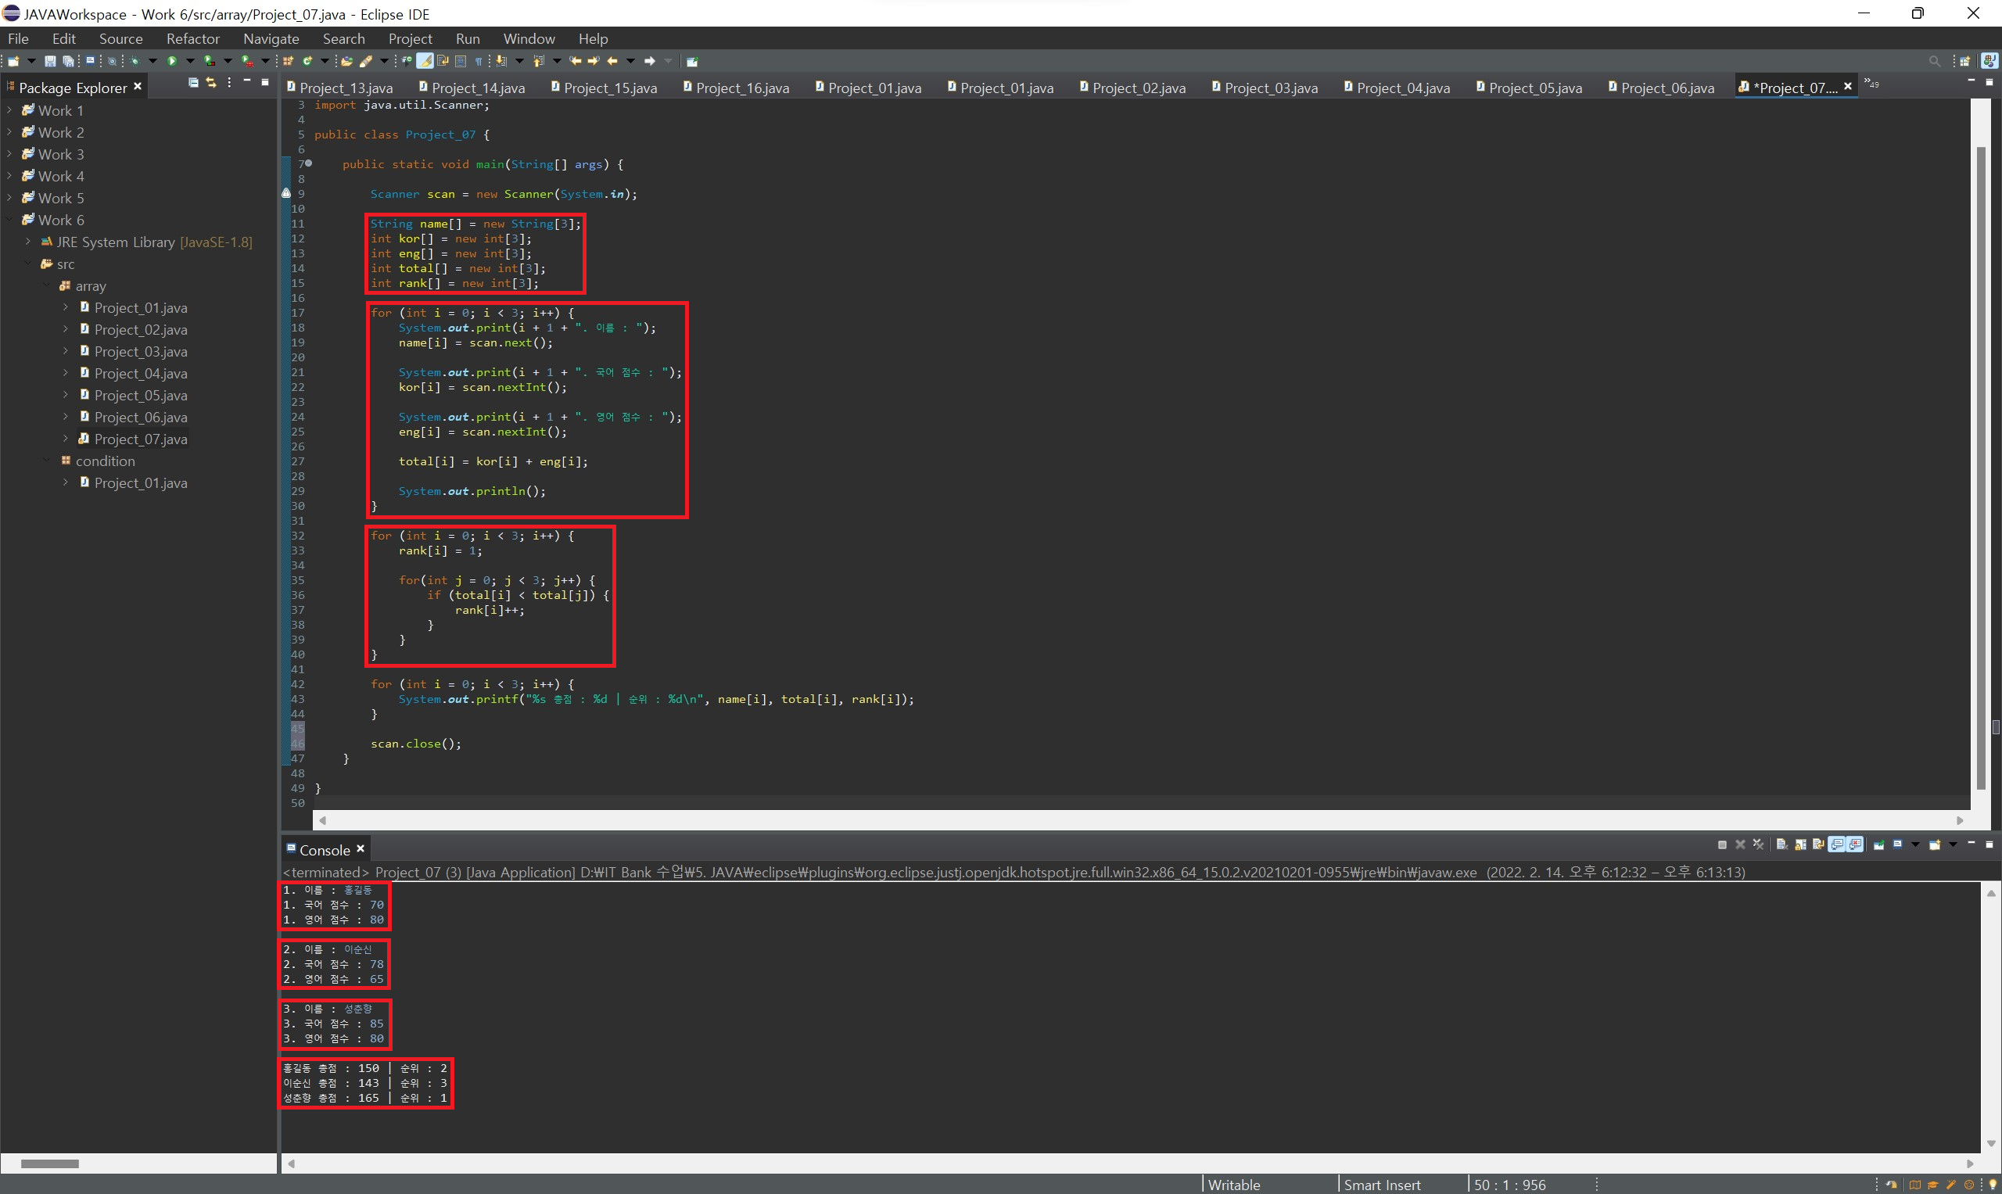Close the Console view tab
2002x1194 pixels.
(361, 849)
